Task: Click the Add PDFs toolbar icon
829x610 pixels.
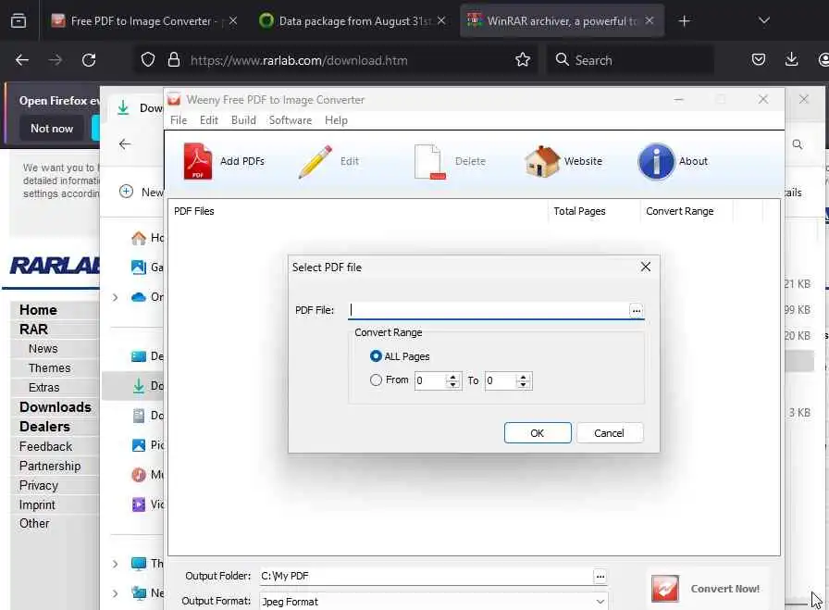Action: pos(197,161)
